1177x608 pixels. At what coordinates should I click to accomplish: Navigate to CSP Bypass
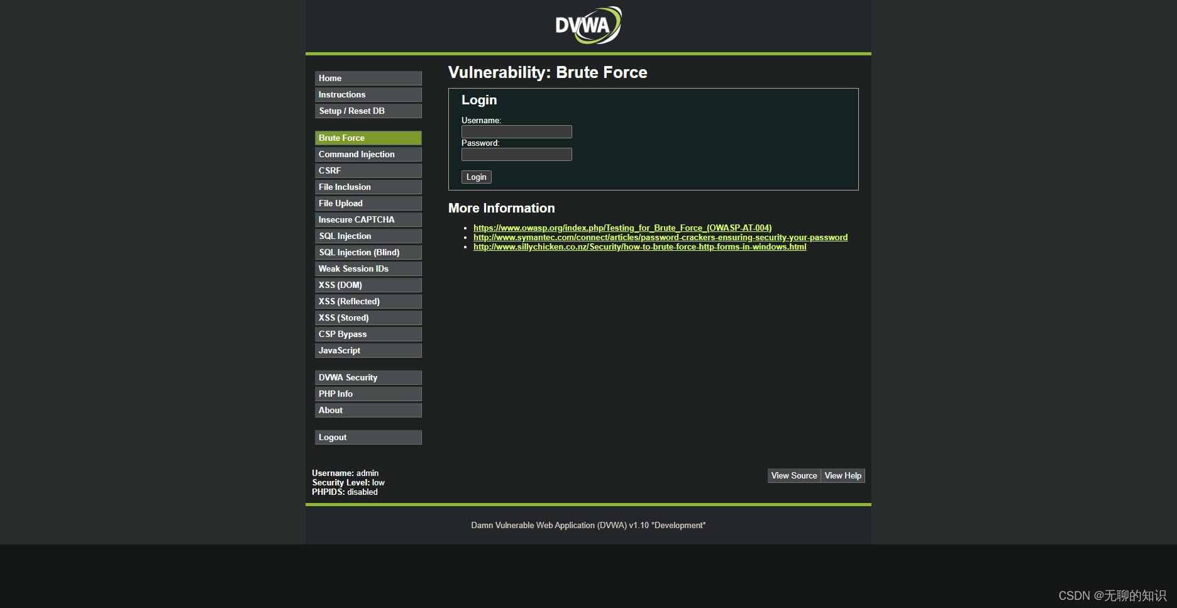click(x=368, y=334)
